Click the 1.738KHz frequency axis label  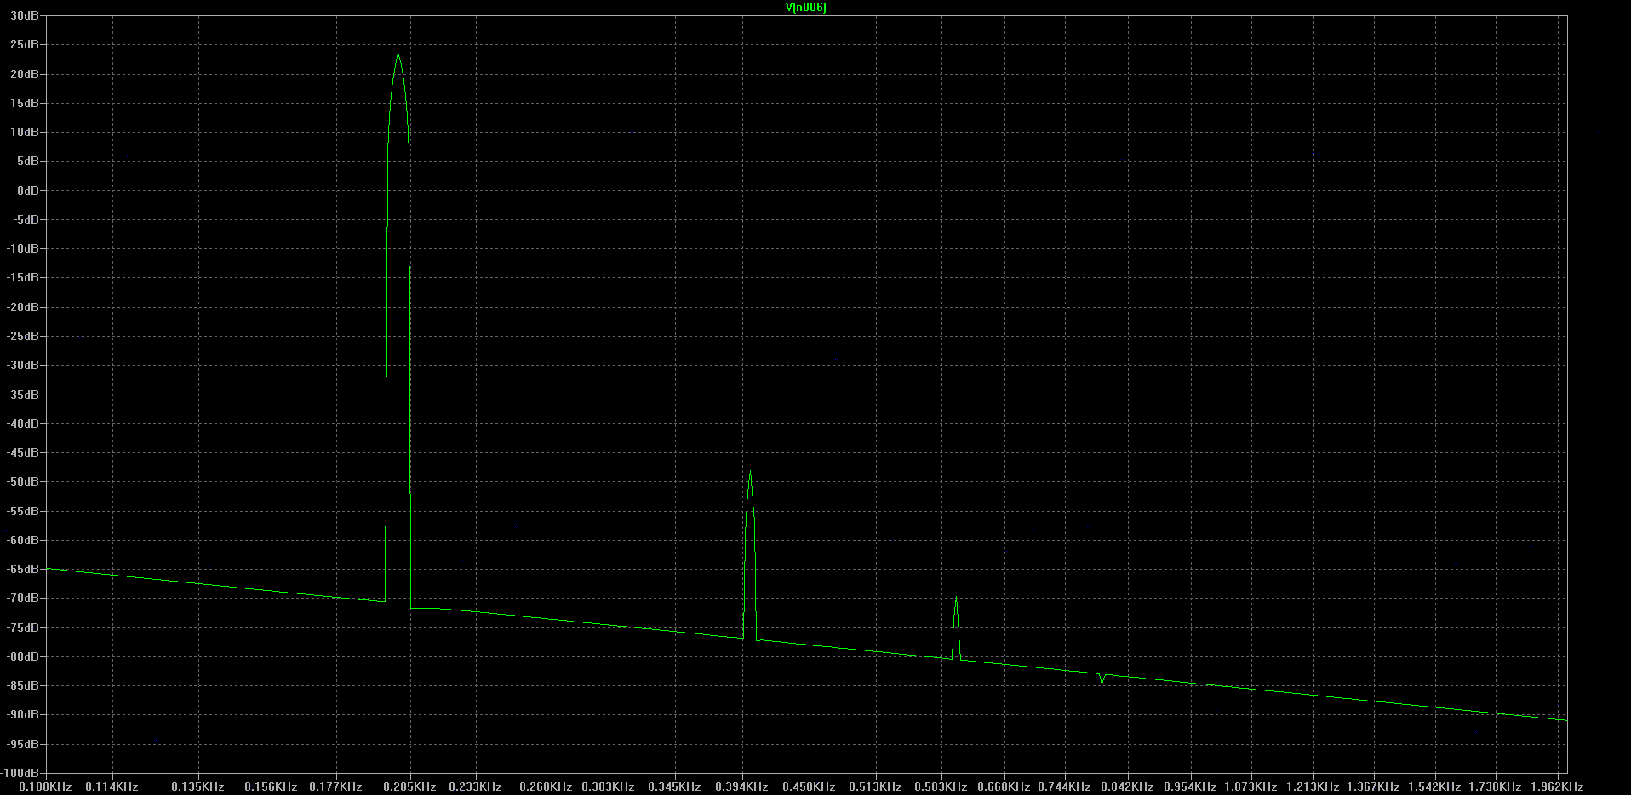tap(1495, 787)
